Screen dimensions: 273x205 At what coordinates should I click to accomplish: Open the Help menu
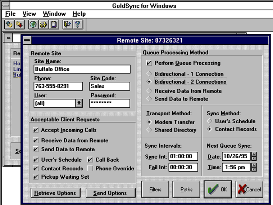[x=79, y=14]
